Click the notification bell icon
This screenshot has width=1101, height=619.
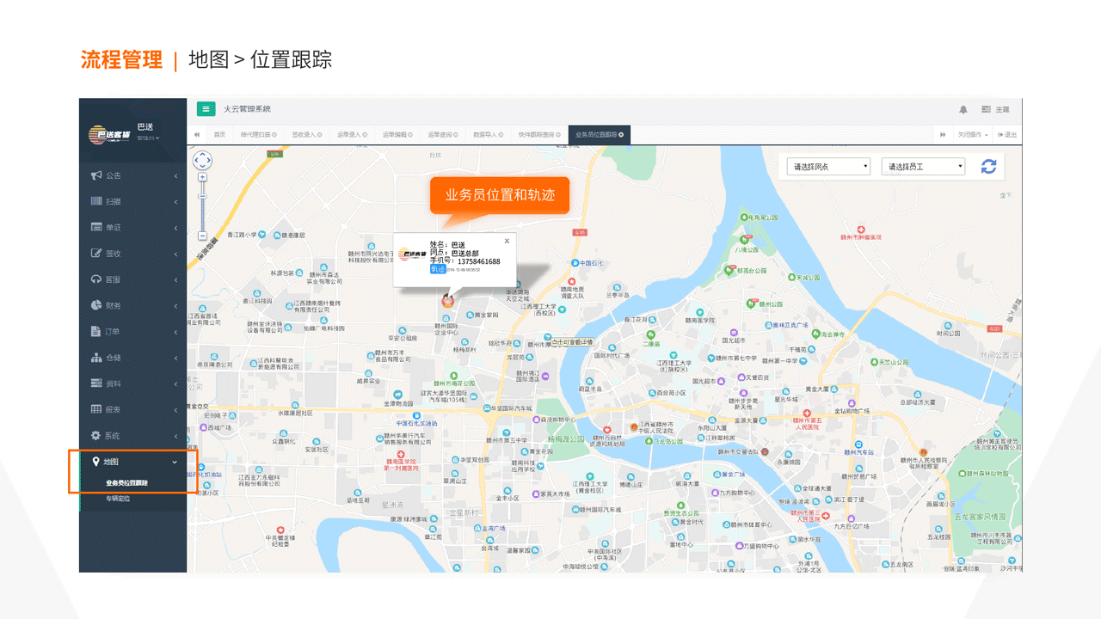(963, 109)
